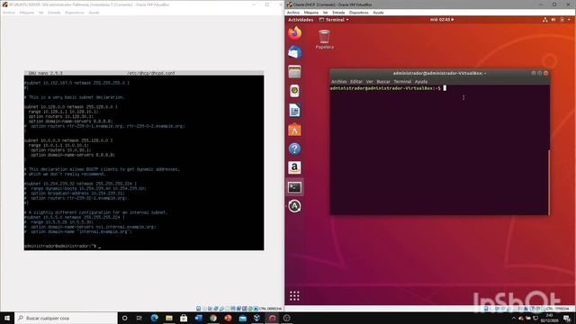This screenshot has width=576, height=324.
Task: Open Máquina menu in Ubuntu Server window
Action: click(27, 13)
